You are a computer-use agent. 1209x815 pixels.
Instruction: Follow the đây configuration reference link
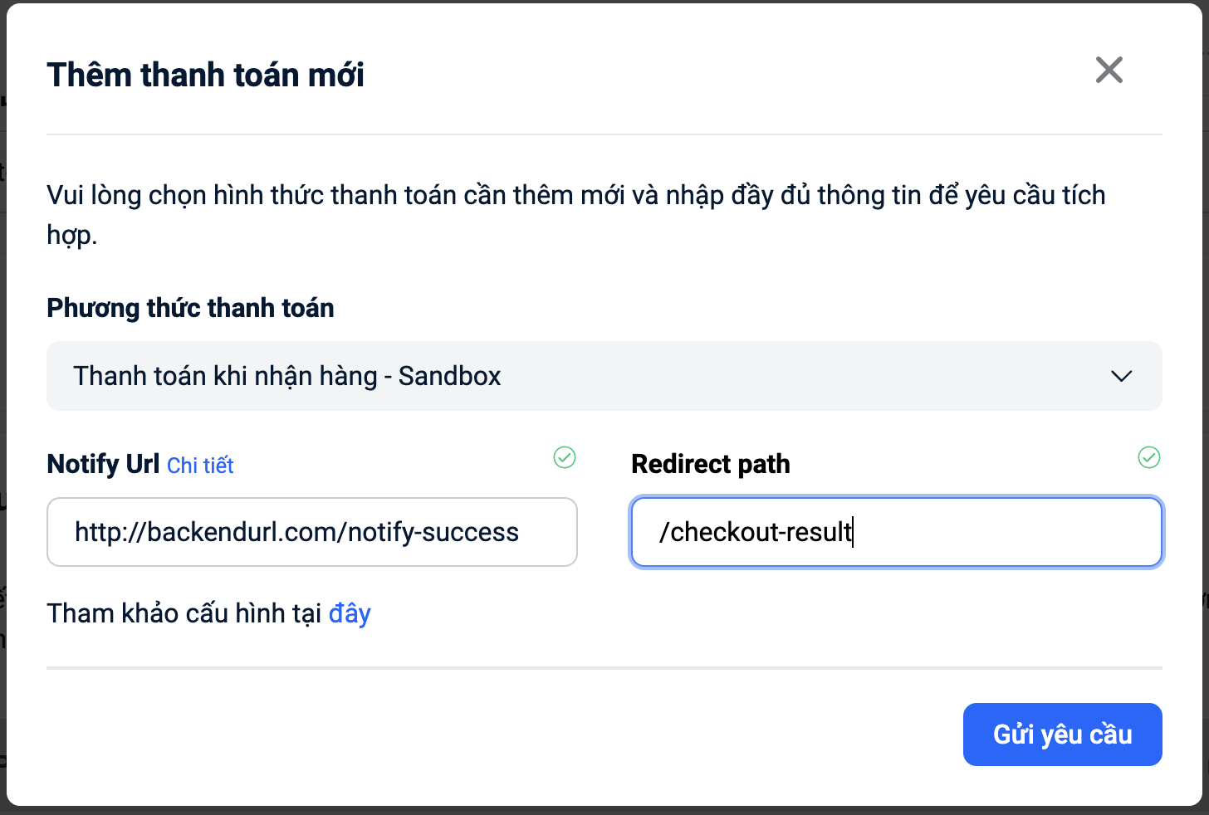tap(350, 614)
